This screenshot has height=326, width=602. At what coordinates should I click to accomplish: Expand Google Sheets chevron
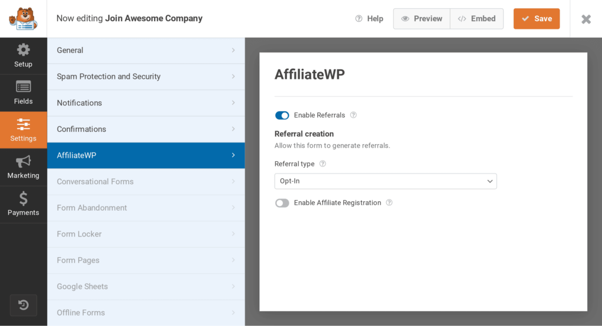(233, 287)
